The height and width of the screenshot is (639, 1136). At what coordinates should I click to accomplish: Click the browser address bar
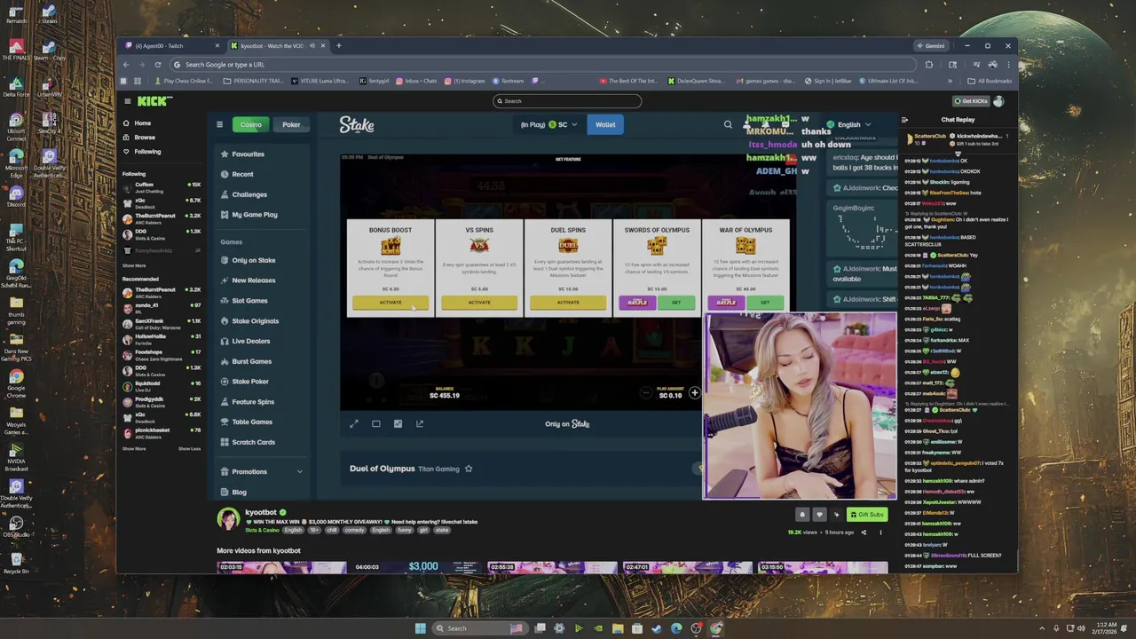tap(544, 65)
